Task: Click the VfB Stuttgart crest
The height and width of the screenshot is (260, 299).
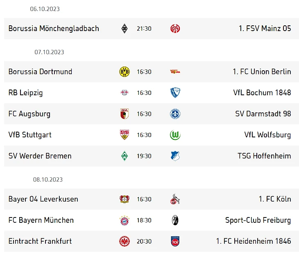Action: [125, 135]
